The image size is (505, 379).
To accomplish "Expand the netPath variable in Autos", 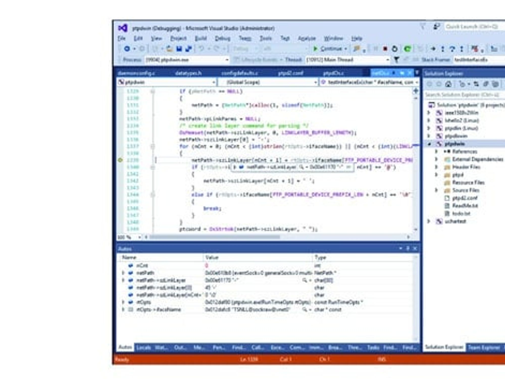I will click(x=123, y=273).
